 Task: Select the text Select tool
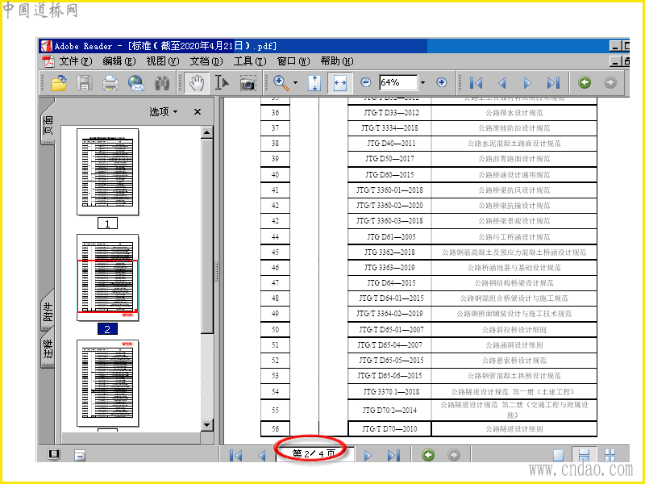pyautogui.click(x=222, y=83)
